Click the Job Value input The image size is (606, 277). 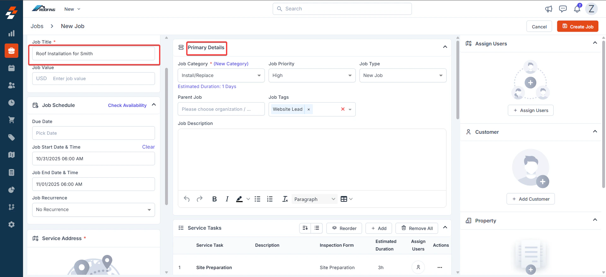tap(93, 79)
